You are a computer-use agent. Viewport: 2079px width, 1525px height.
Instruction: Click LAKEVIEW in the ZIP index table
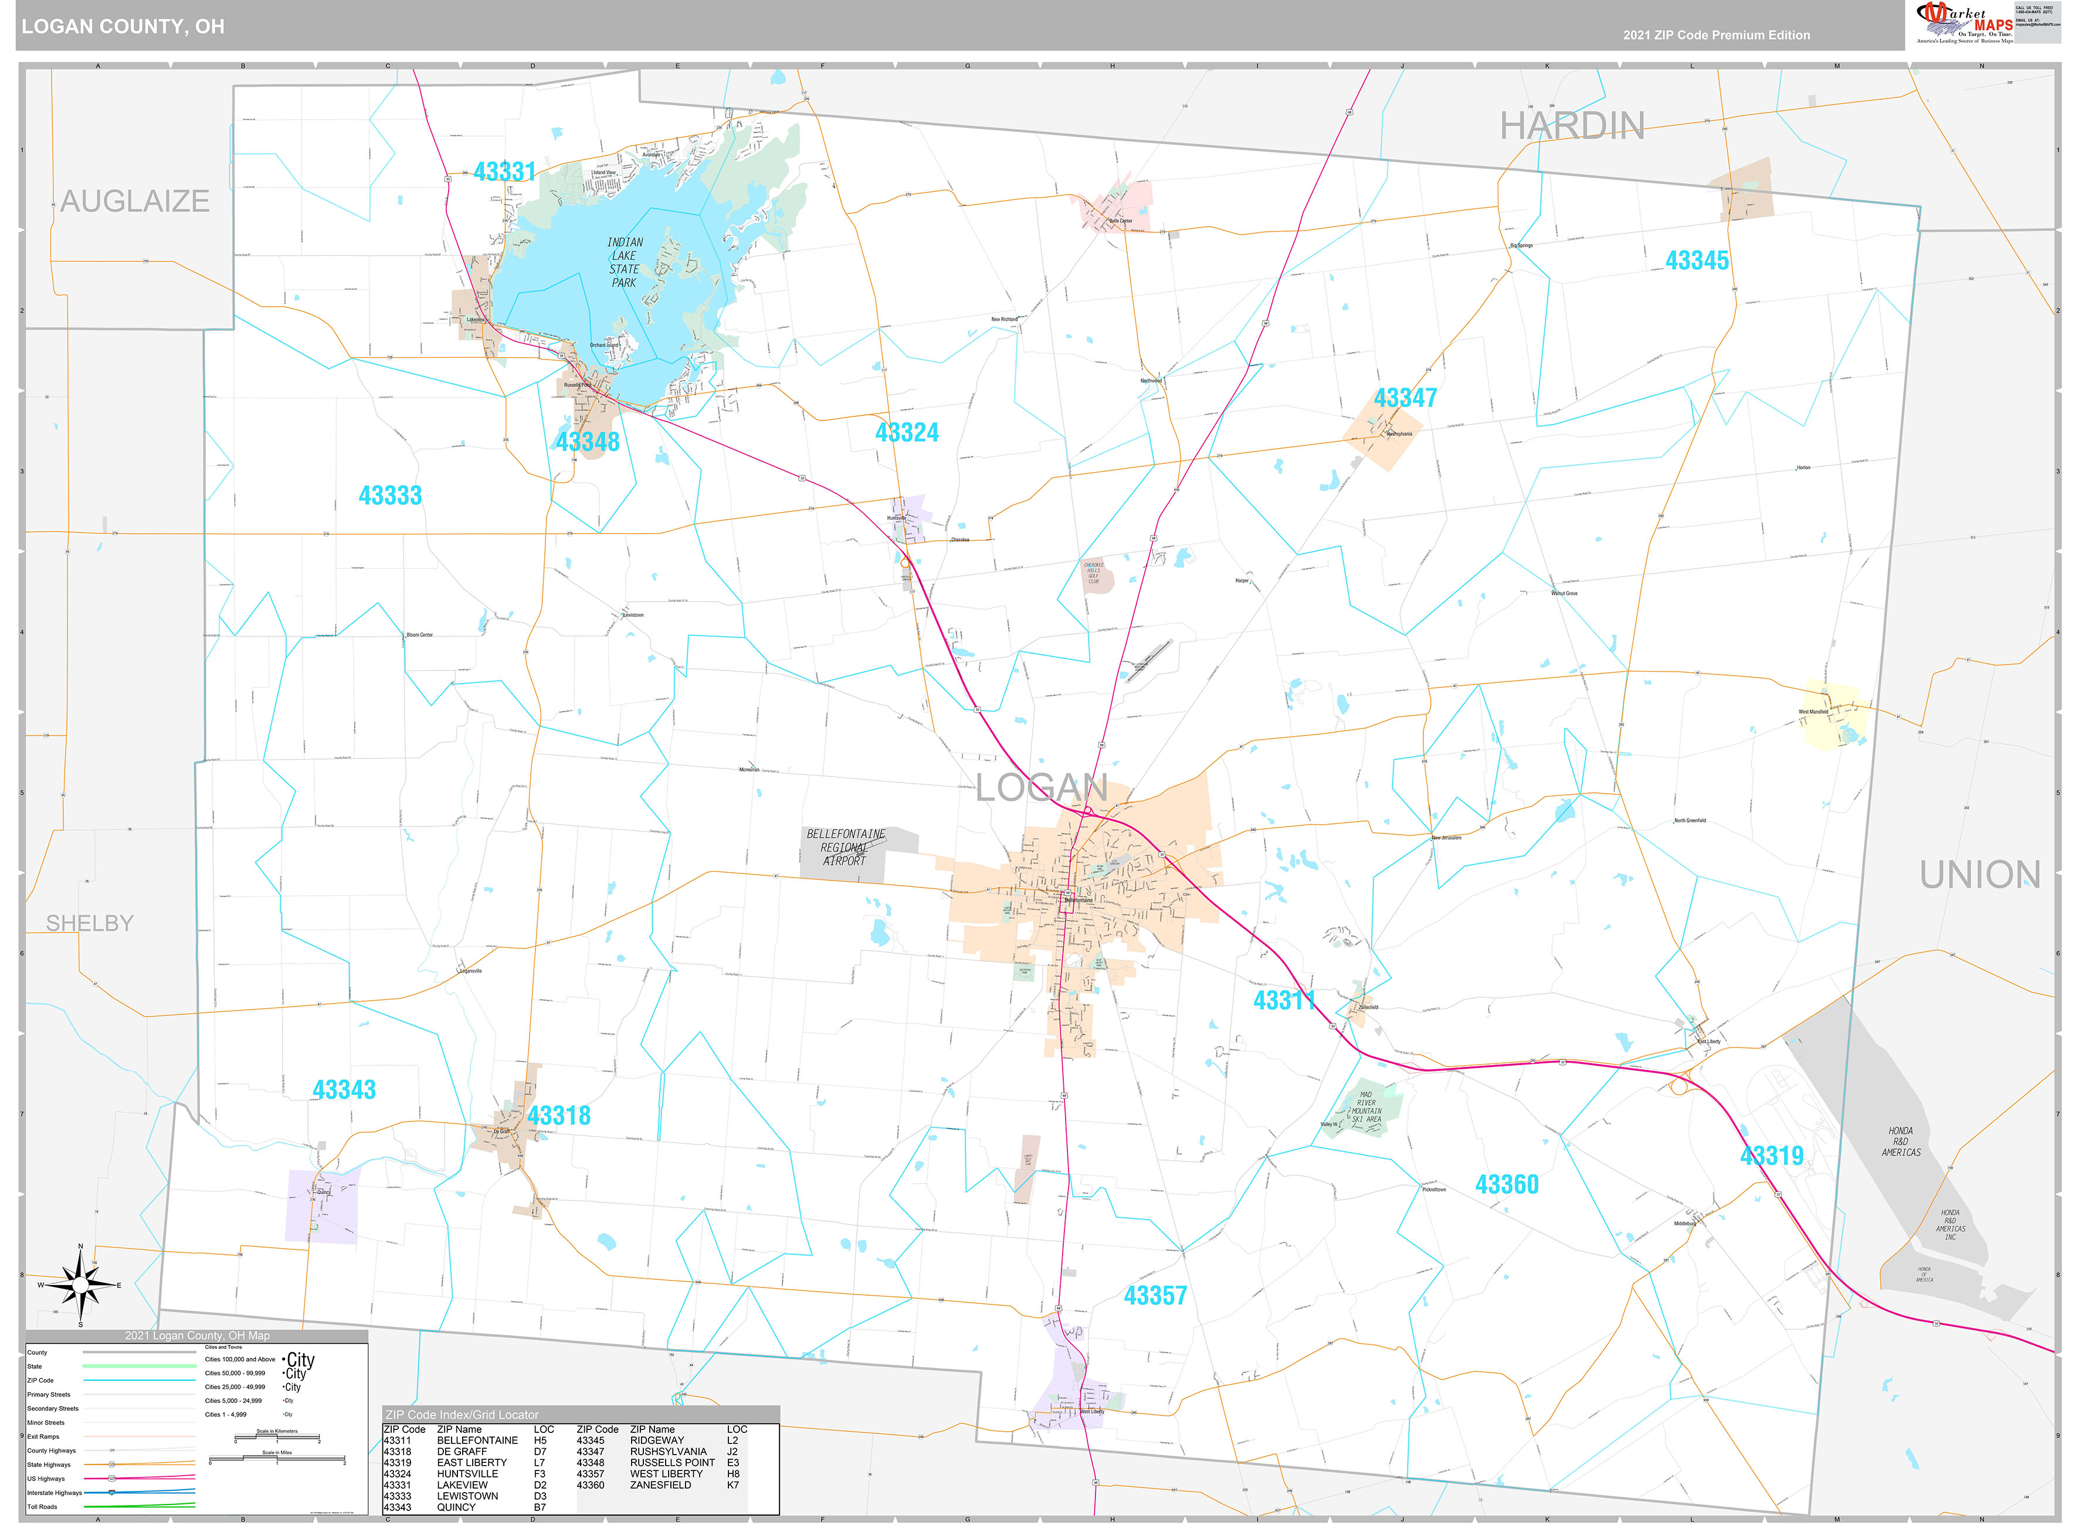pos(462,1485)
